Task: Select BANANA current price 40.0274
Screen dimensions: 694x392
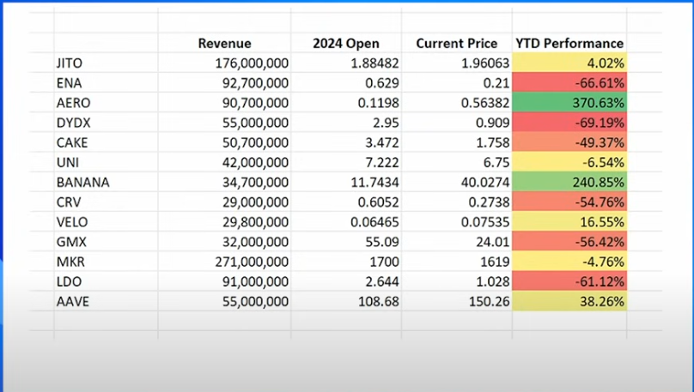Action: coord(457,183)
